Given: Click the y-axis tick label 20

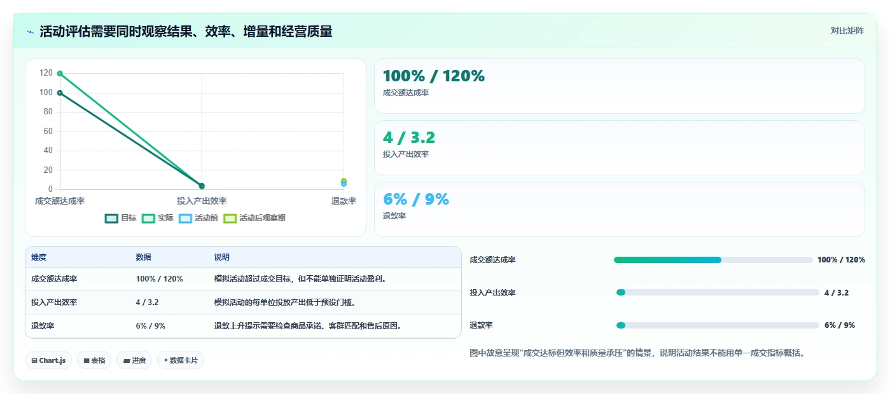Looking at the screenshot, I should click(48, 170).
